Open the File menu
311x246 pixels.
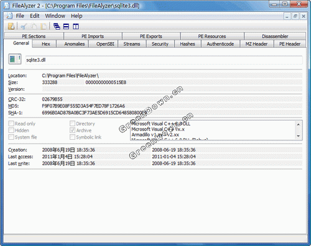pyautogui.click(x=20, y=16)
